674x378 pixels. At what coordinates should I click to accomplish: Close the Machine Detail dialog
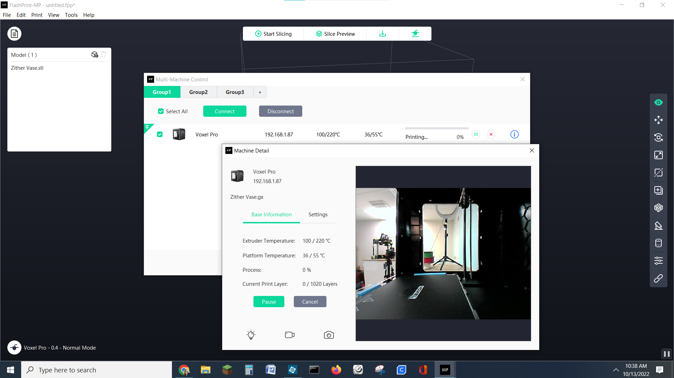click(x=532, y=150)
